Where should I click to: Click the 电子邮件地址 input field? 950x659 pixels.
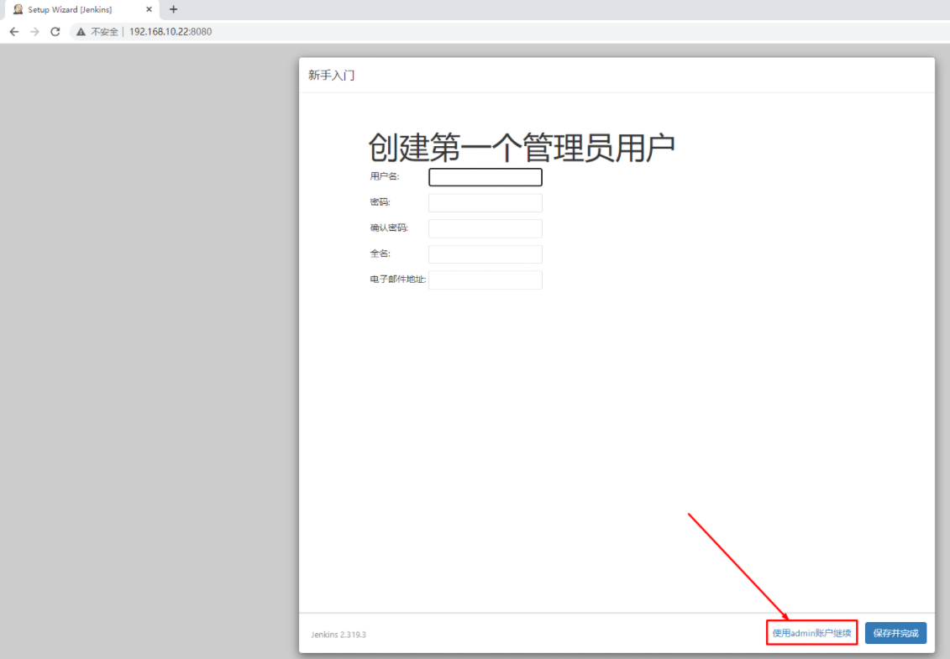pos(485,280)
